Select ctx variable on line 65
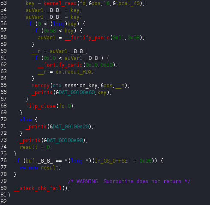Image resolution: width=210 pixels, height=205 pixels. 57,86
